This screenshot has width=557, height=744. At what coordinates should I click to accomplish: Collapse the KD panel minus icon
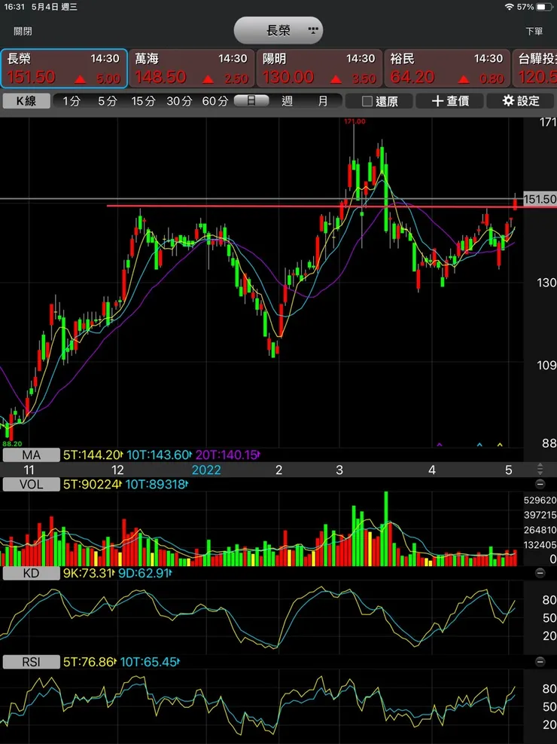[x=540, y=573]
